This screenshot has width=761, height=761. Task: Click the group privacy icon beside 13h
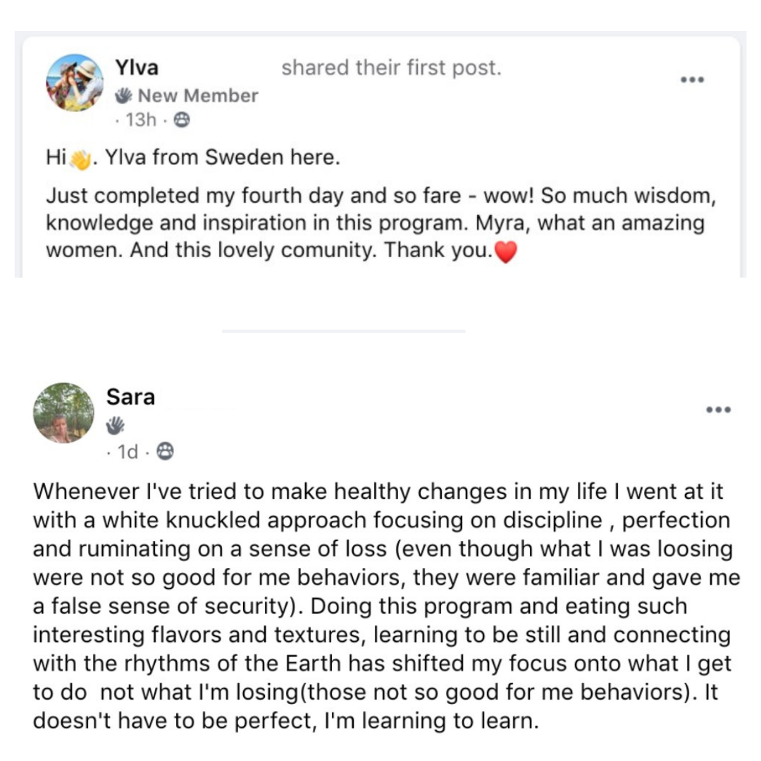point(182,119)
